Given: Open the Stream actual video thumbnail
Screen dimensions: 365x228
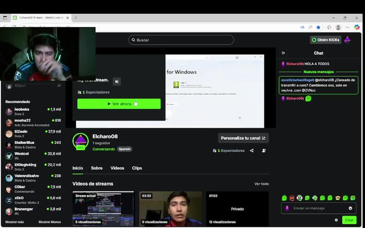Looking at the screenshot, I should pos(103,209).
